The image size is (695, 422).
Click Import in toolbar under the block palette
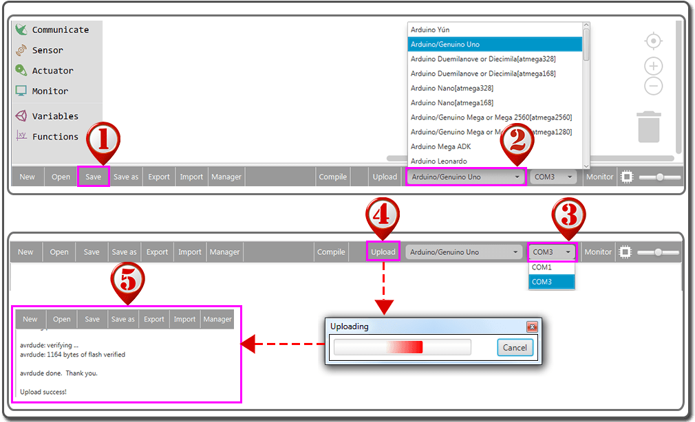[x=191, y=177]
